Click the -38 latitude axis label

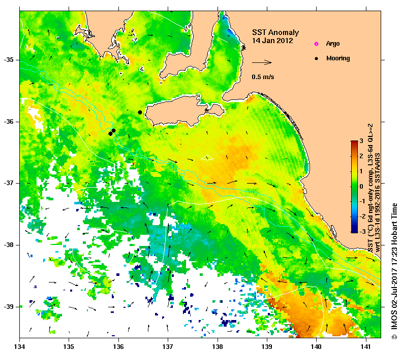9,245
